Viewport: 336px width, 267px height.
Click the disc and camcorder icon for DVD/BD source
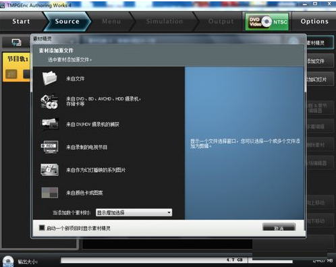pos(49,102)
